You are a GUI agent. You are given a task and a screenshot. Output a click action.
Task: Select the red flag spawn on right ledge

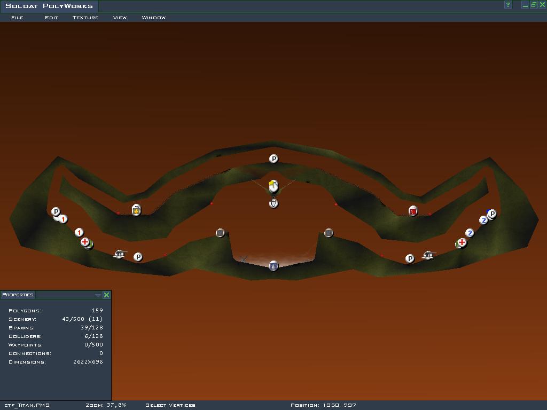(413, 211)
